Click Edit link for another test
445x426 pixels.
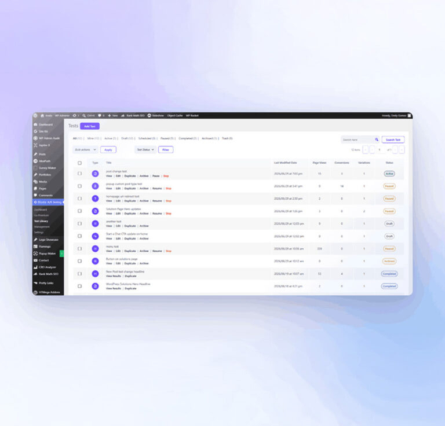[x=118, y=226]
